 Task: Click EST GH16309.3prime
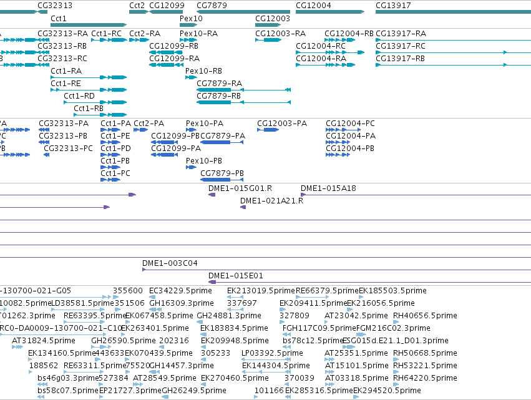tap(182, 303)
